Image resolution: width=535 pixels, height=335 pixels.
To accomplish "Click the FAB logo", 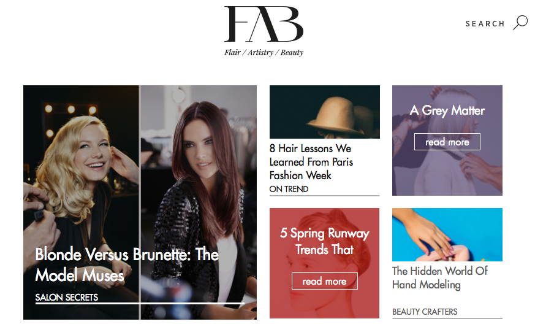I will (264, 24).
